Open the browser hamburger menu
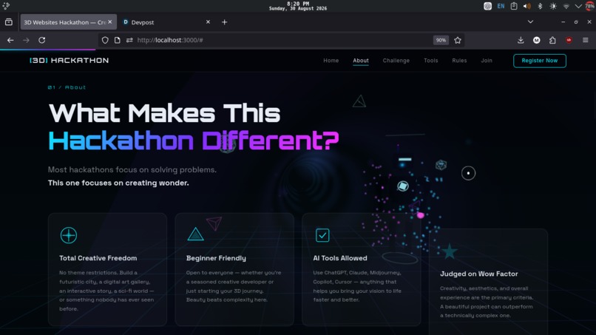This screenshot has height=335, width=596. click(x=586, y=40)
